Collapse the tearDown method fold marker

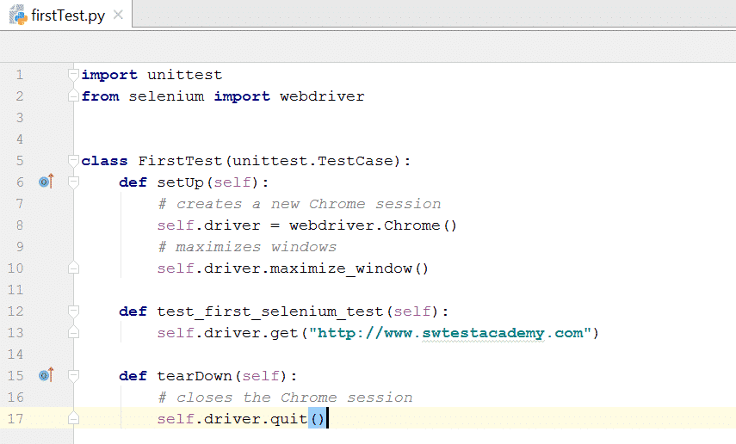[x=73, y=376]
